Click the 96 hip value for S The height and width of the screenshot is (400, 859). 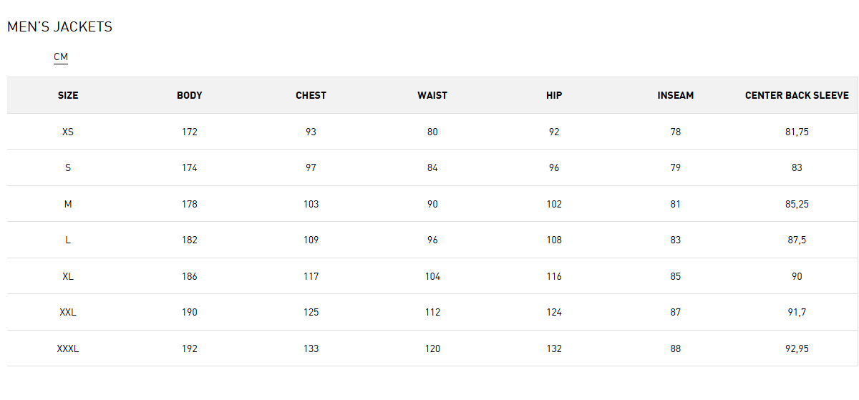point(554,167)
